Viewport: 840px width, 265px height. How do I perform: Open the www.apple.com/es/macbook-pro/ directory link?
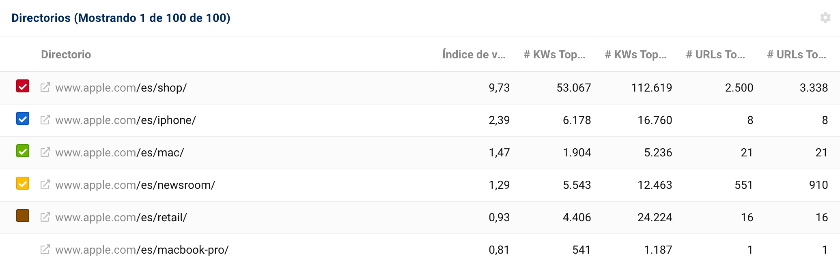click(x=142, y=250)
